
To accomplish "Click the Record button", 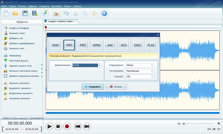I will (x=67, y=126).
